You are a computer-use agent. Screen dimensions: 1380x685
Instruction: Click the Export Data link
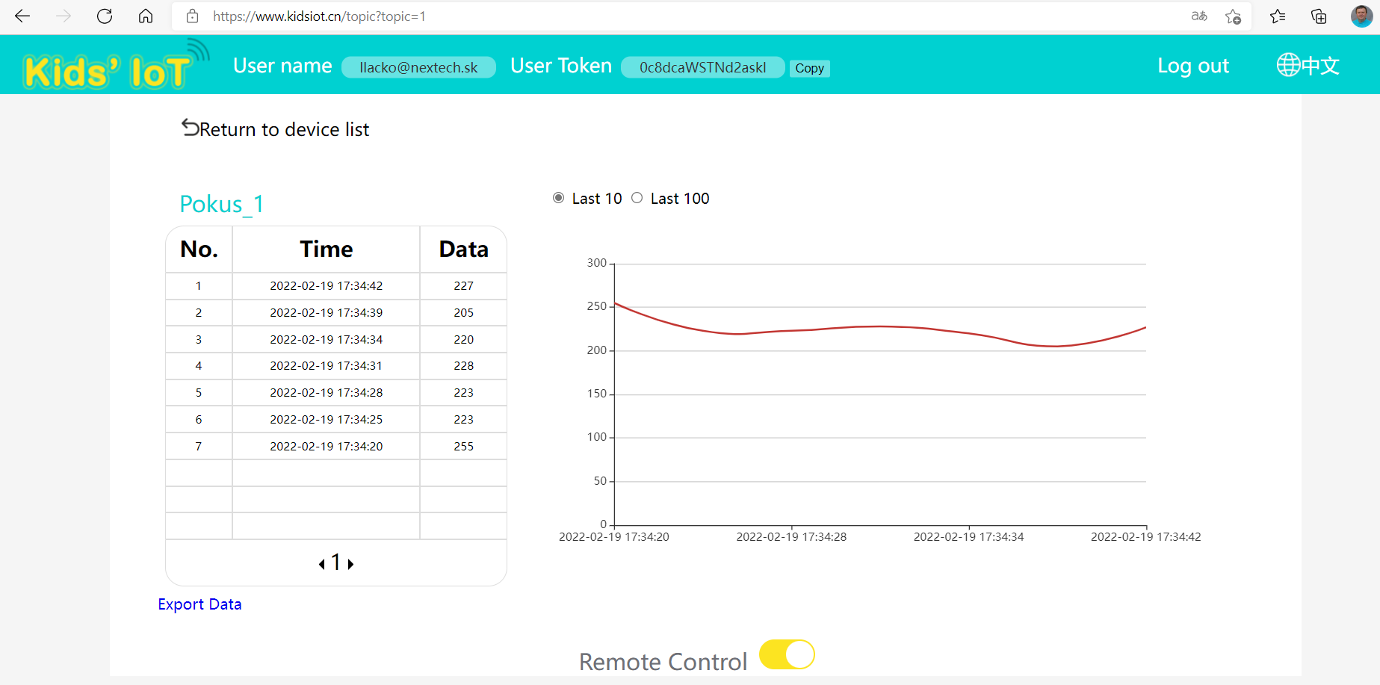[x=199, y=604]
